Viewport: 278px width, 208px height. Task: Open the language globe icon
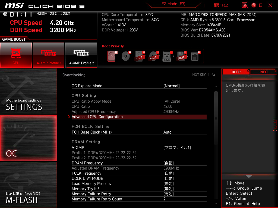coord(253,5)
